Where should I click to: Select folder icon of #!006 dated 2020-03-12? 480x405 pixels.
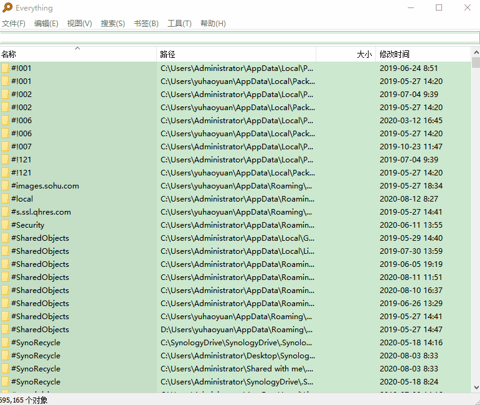pos(5,120)
